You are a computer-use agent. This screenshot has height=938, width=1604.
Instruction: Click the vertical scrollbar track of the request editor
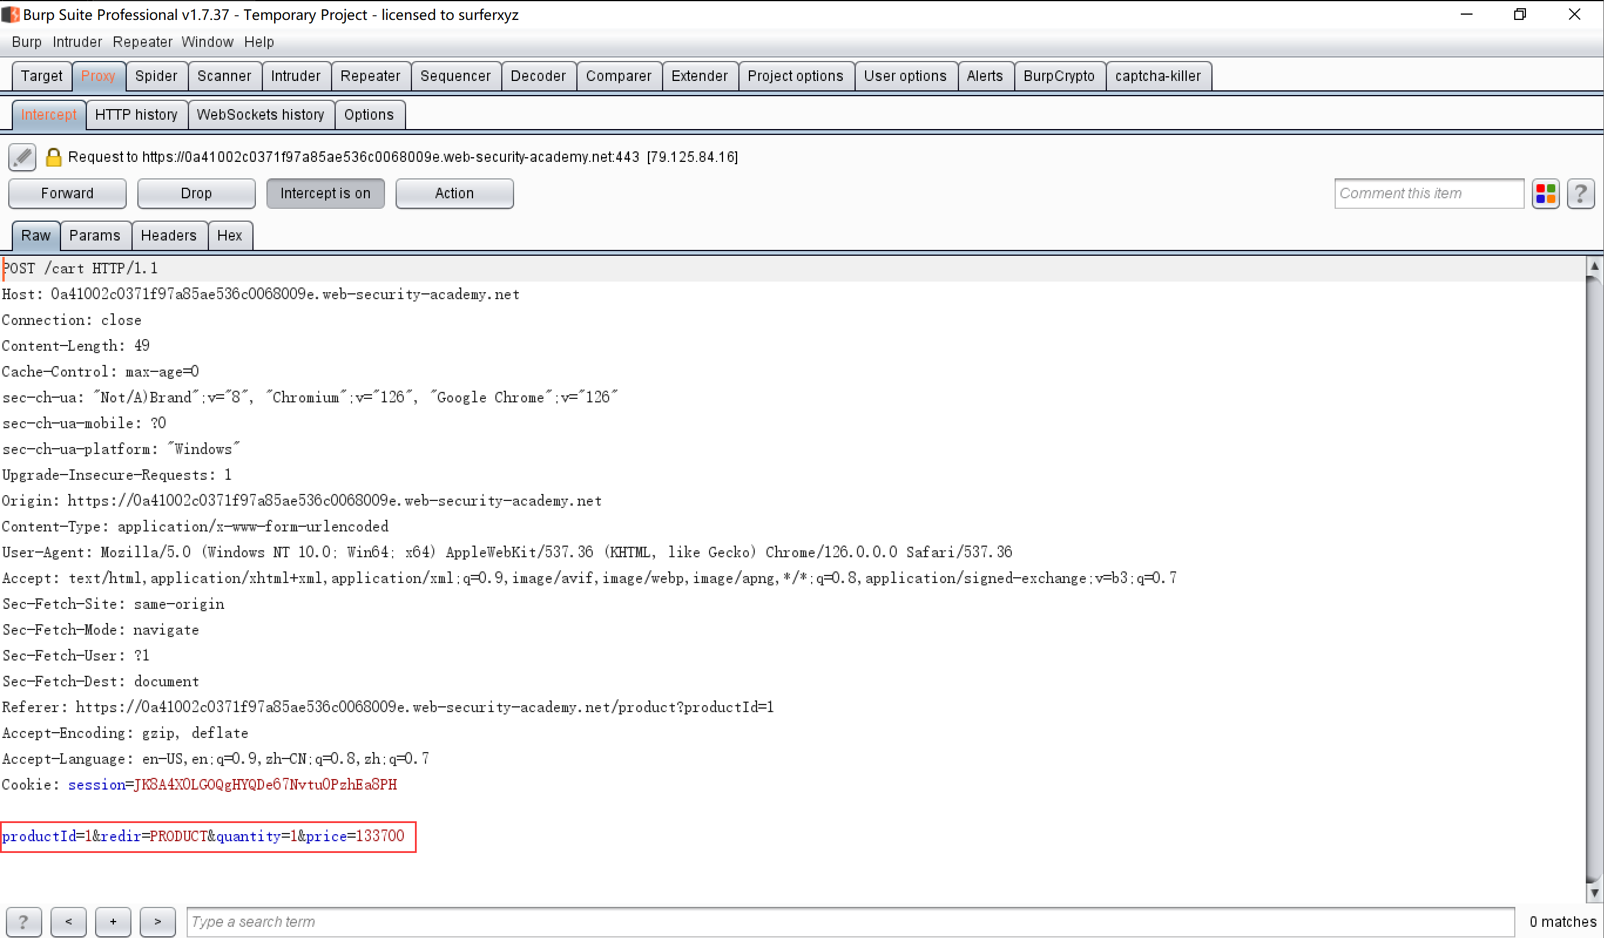(x=1595, y=579)
